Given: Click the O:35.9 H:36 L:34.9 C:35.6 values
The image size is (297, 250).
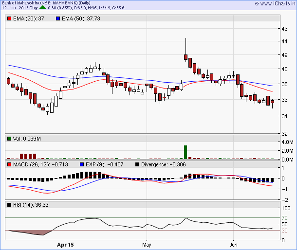Looking at the screenshot, I should click(99, 8).
